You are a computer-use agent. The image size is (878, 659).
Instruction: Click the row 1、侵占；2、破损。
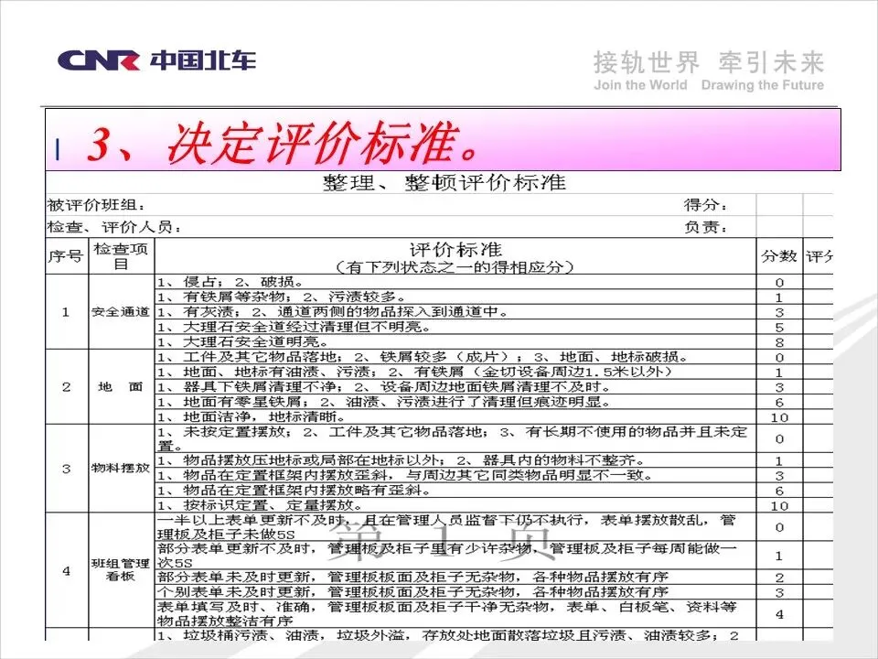pos(455,282)
